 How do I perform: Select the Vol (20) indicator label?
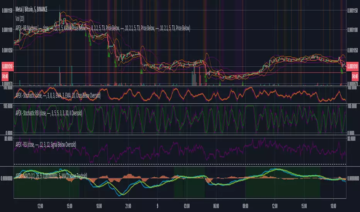[x=20, y=19]
